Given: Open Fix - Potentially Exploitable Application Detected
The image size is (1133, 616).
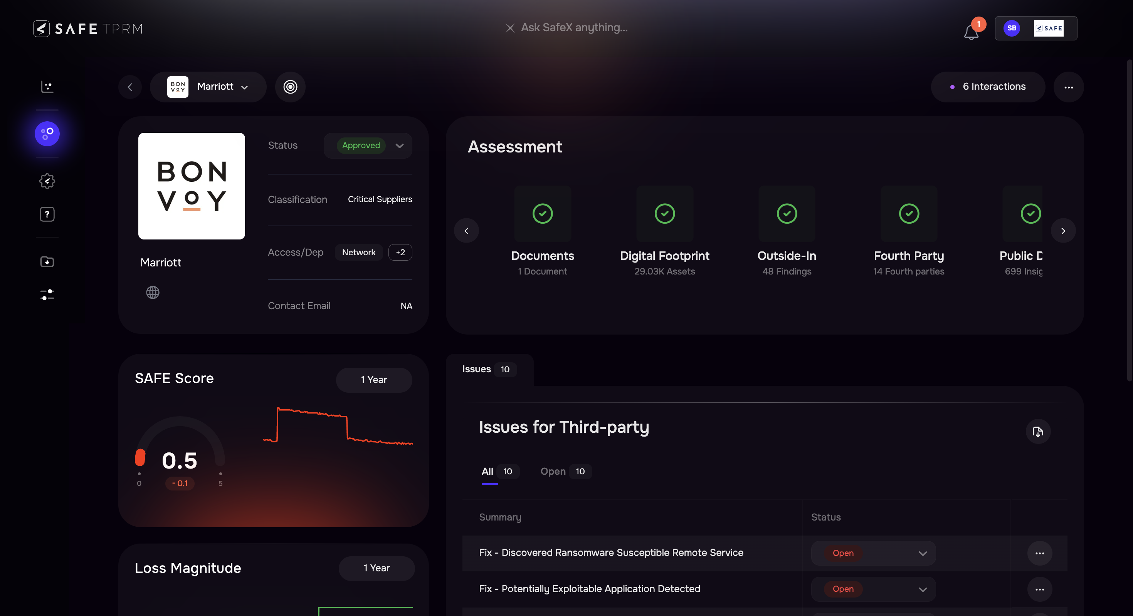Looking at the screenshot, I should point(589,589).
